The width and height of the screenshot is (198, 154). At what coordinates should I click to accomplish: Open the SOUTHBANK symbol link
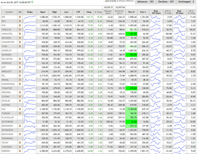7,122
